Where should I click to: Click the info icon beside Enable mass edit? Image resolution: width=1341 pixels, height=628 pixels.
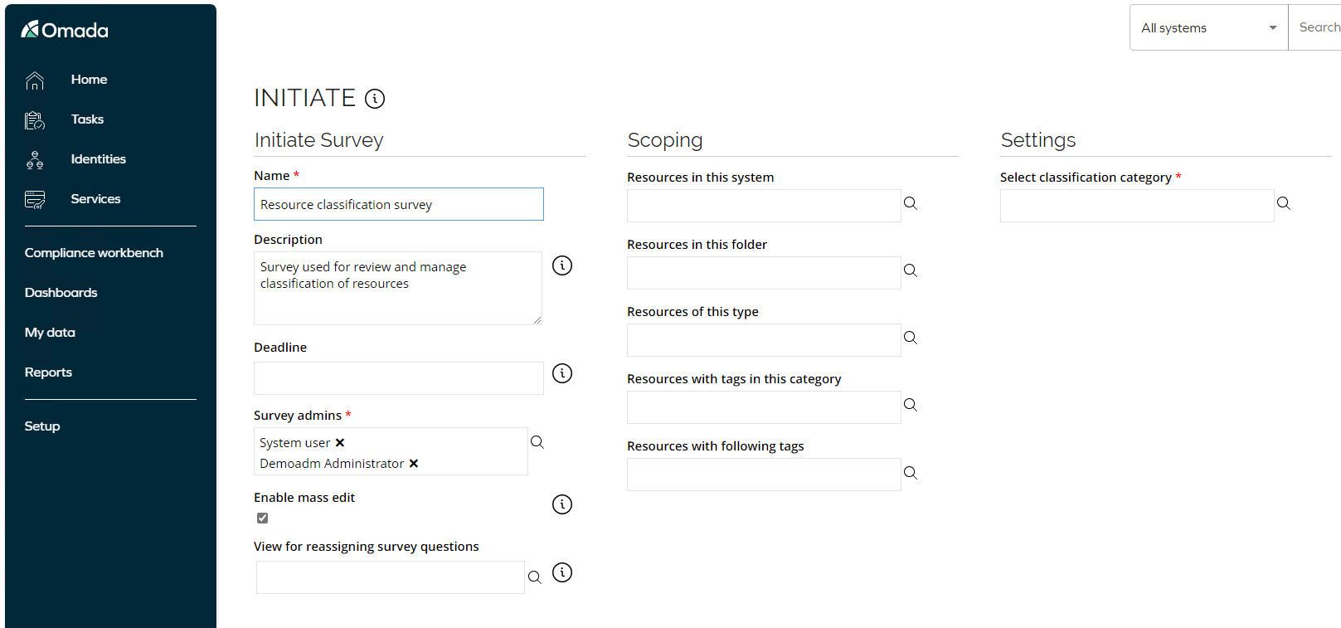(x=562, y=504)
